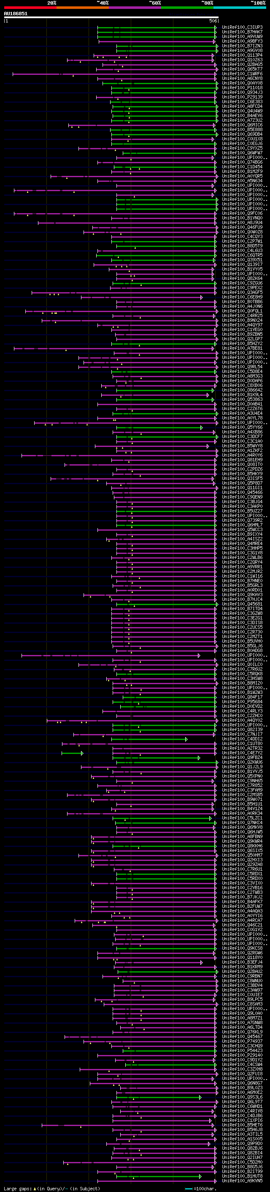The width and height of the screenshot is (270, 1192).
Task: Click hit label UniRef100_A9VRR1
Action: (x=242, y=567)
